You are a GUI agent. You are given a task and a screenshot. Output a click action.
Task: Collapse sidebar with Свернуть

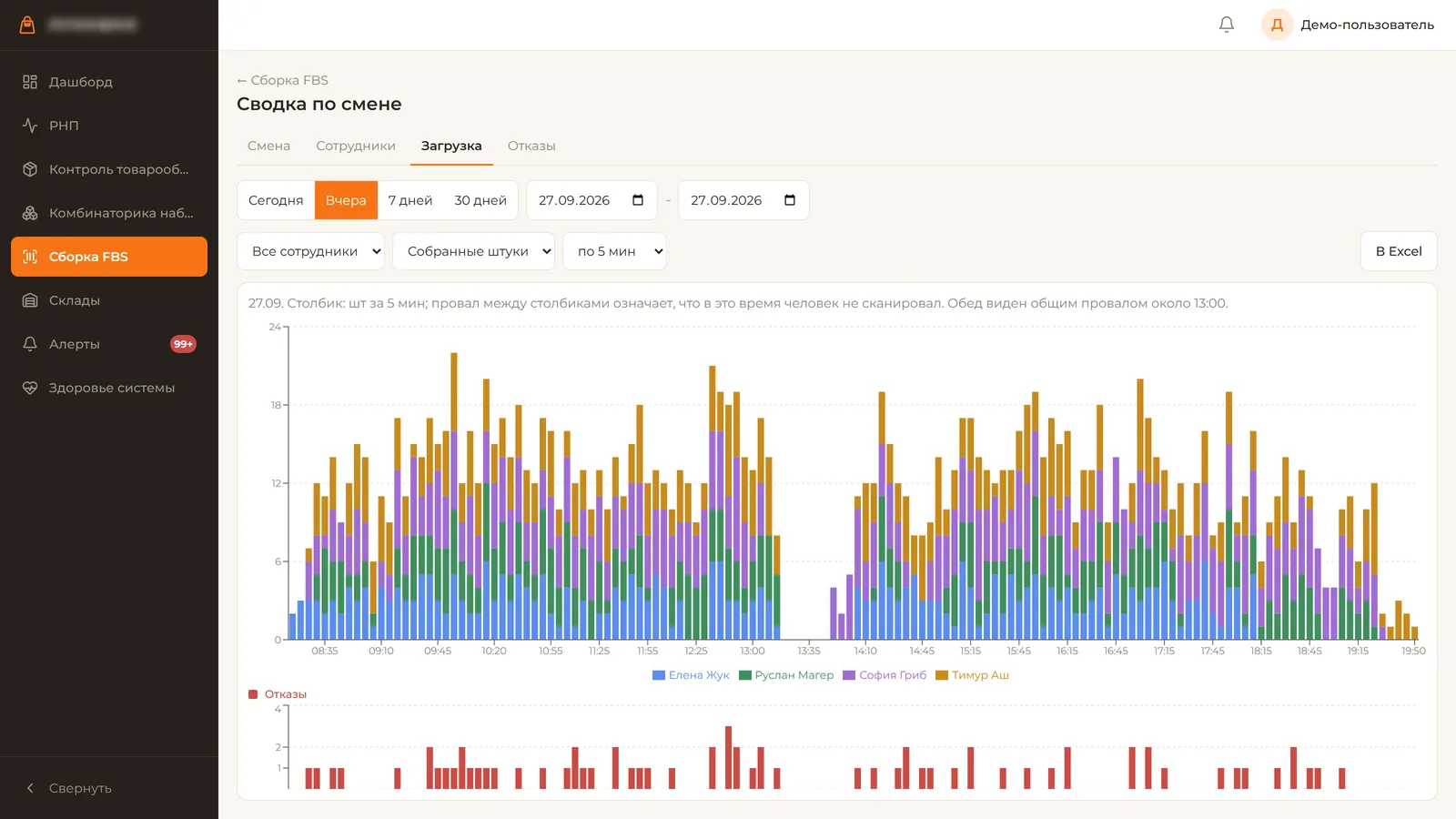click(109, 788)
